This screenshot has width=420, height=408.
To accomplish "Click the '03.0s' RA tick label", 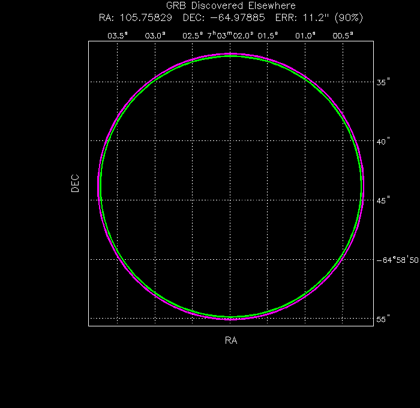I will pyautogui.click(x=155, y=35).
